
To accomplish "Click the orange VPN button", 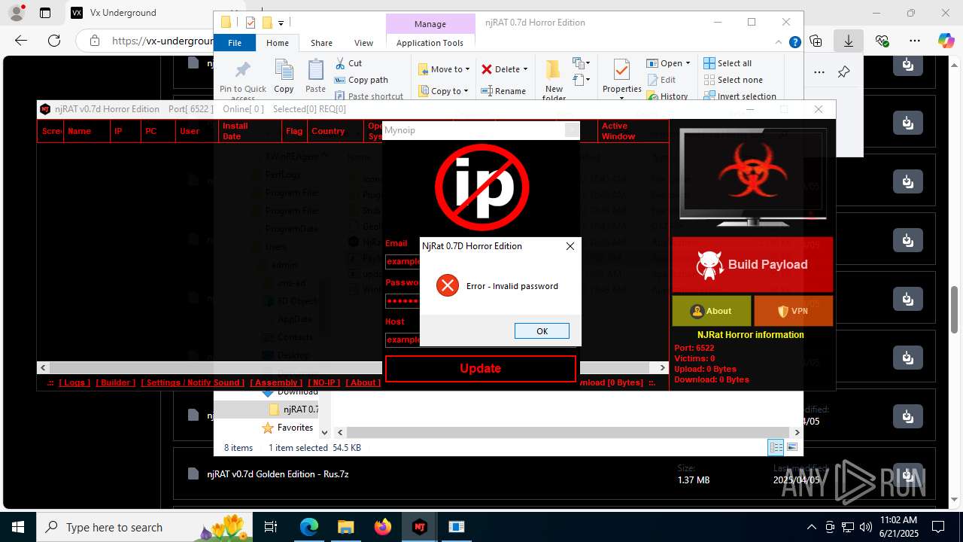I will (x=793, y=311).
